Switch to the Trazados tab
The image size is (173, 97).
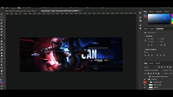click(x=158, y=63)
